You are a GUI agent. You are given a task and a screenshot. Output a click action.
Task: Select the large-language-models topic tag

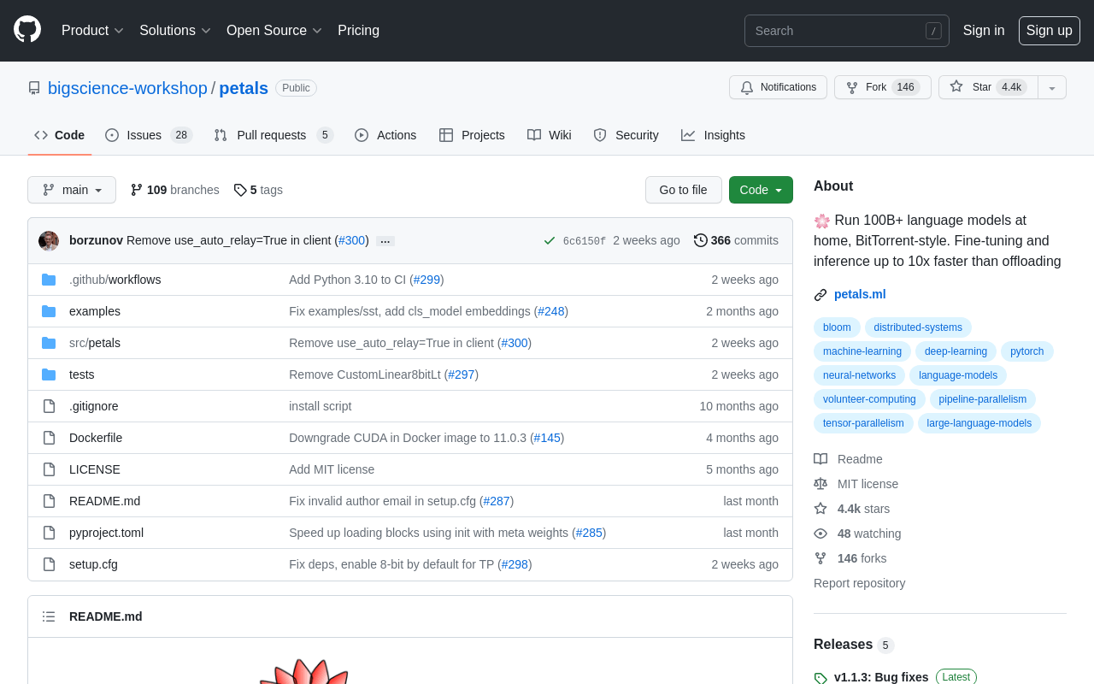pyautogui.click(x=979, y=423)
